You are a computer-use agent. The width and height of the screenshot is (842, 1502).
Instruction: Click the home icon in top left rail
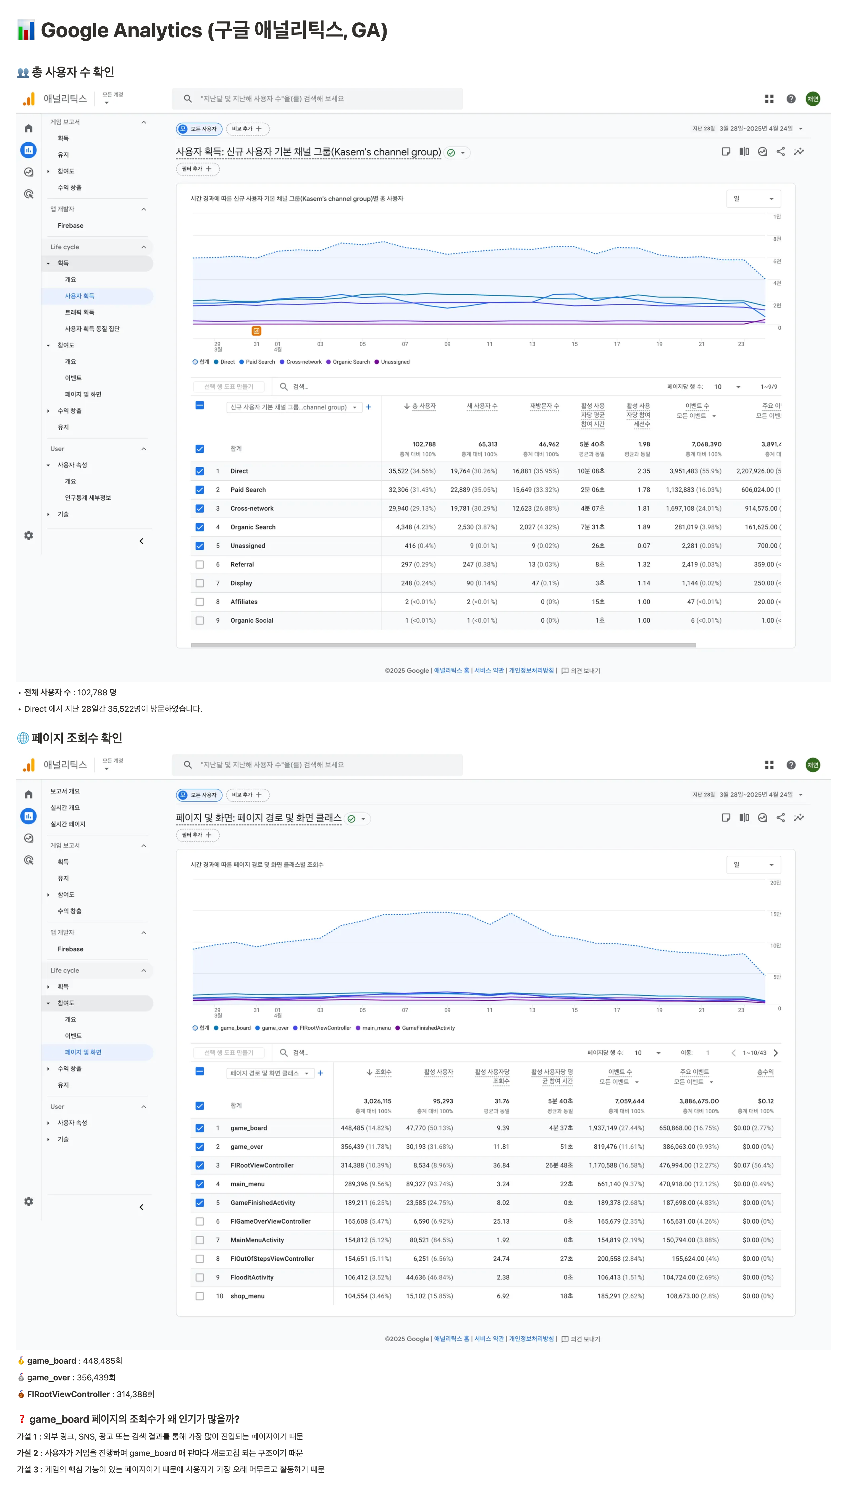pyautogui.click(x=29, y=128)
